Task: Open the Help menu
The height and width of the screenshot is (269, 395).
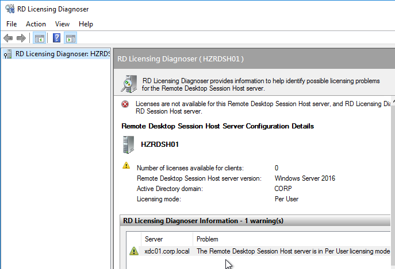Action: coord(86,24)
